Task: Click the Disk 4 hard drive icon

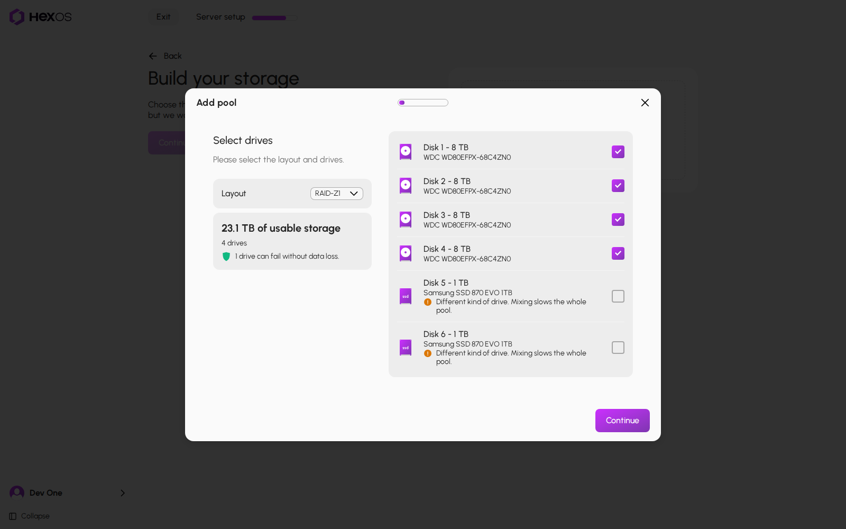Action: pos(406,253)
